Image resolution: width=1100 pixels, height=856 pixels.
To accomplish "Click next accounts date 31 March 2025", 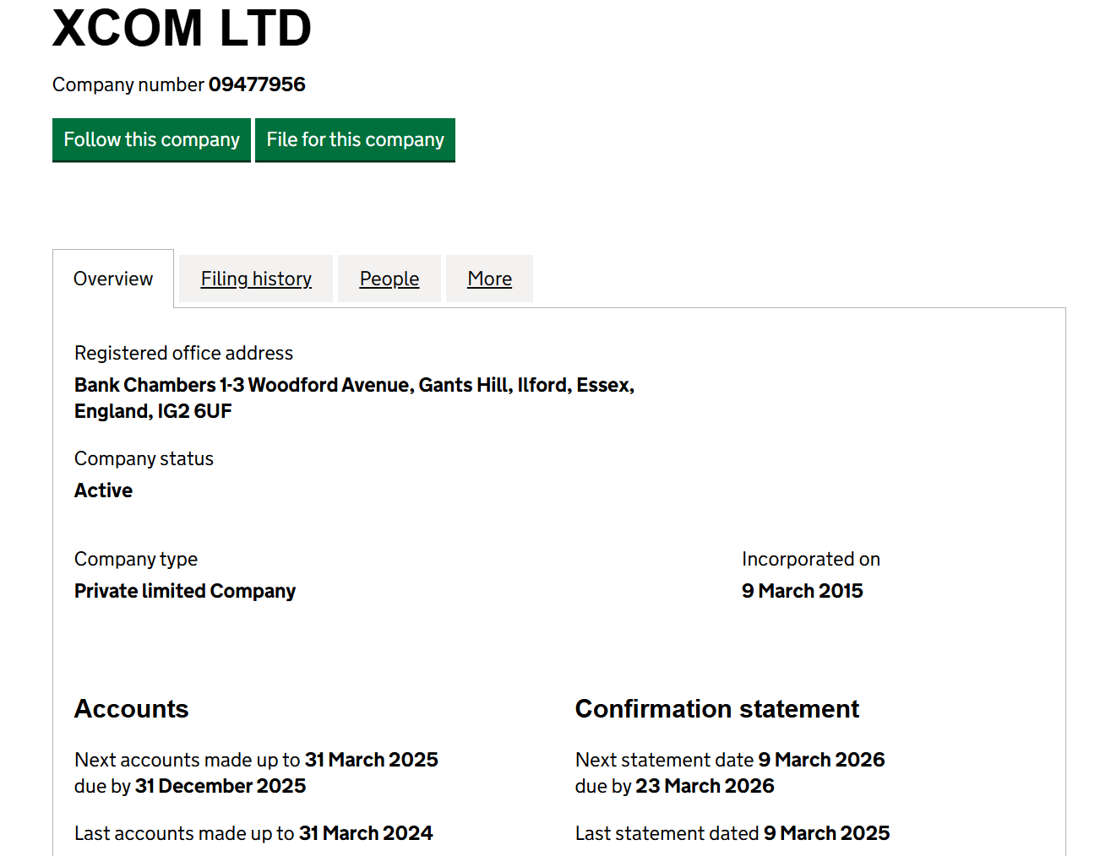I will coord(372,760).
